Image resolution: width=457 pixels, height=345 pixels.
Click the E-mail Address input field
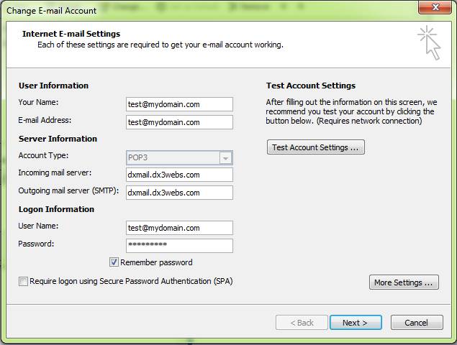179,122
